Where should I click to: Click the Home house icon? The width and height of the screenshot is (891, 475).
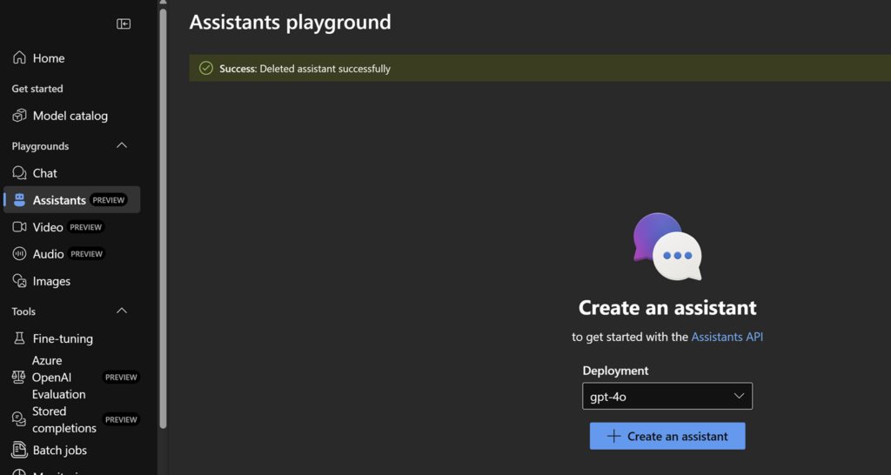19,58
